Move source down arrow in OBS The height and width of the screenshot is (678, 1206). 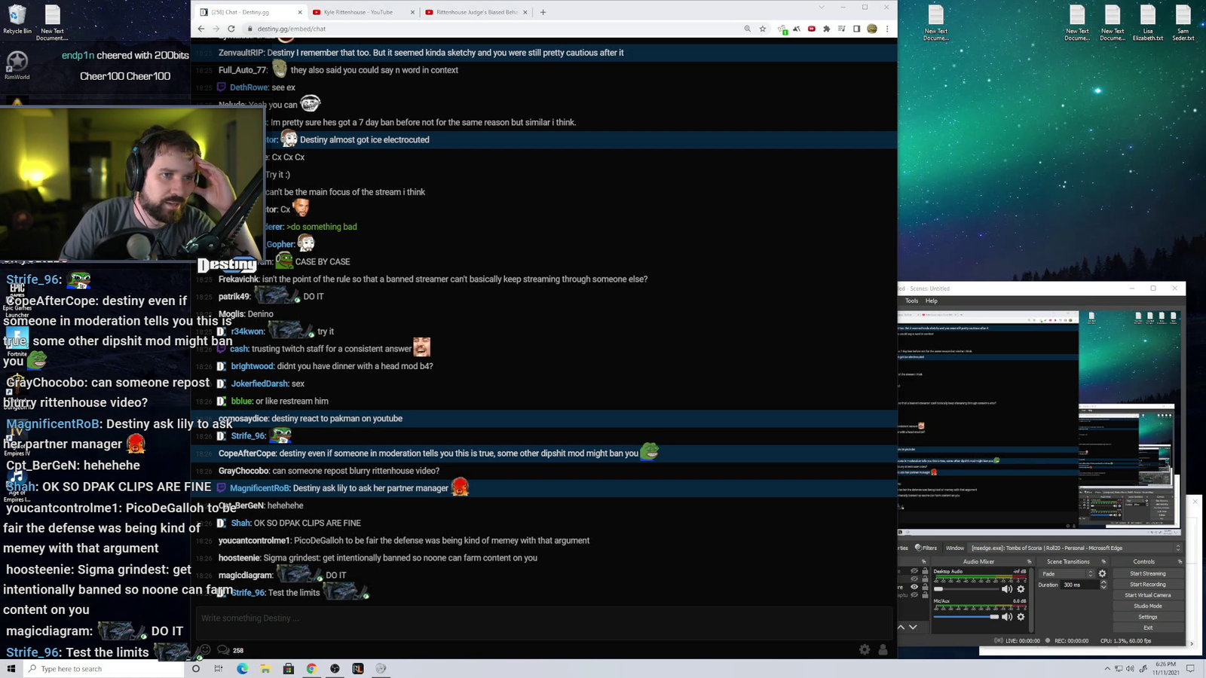(913, 627)
